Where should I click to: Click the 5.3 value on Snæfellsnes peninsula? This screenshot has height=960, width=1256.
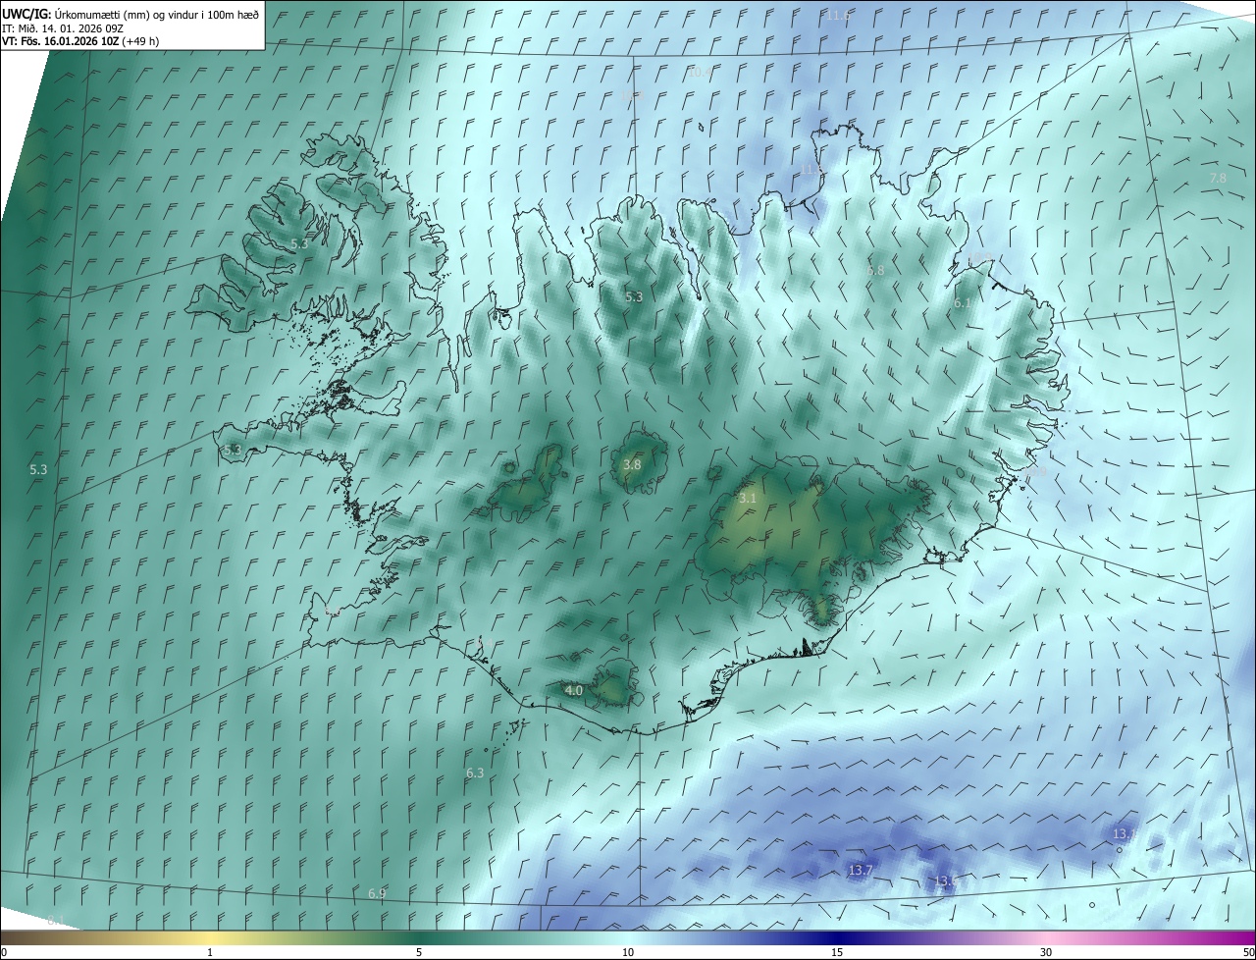233,450
